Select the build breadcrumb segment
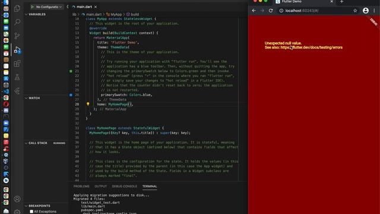This screenshot has width=380, height=214. point(135,14)
